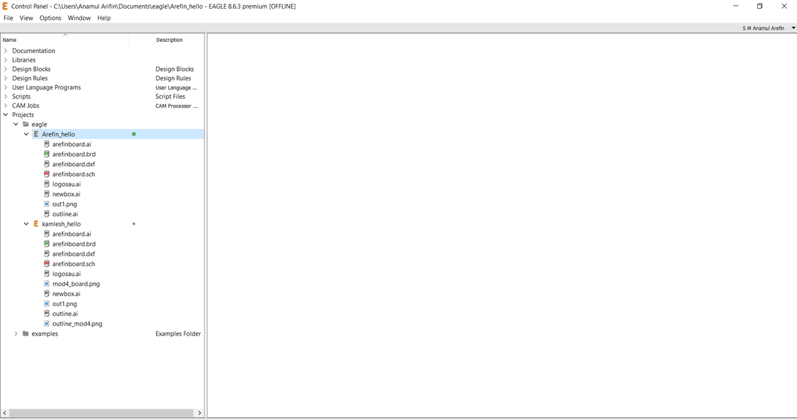
Task: Expand the Design Rules node
Action: pyautogui.click(x=5, y=78)
